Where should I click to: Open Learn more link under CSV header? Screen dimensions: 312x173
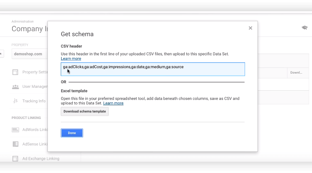point(71,59)
